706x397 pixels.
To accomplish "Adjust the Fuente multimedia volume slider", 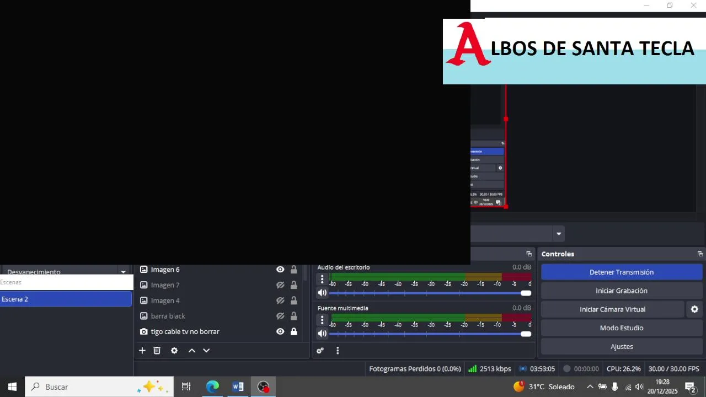I will (430, 334).
